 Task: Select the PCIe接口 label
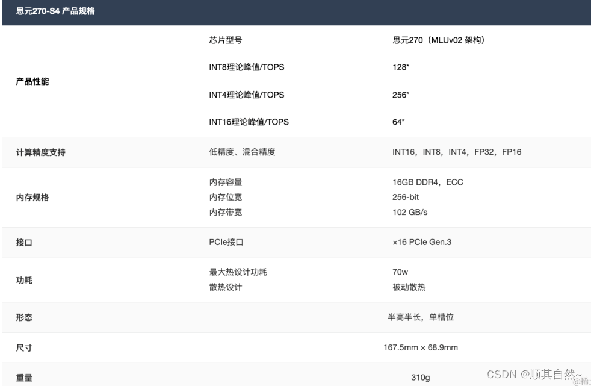[x=226, y=242]
